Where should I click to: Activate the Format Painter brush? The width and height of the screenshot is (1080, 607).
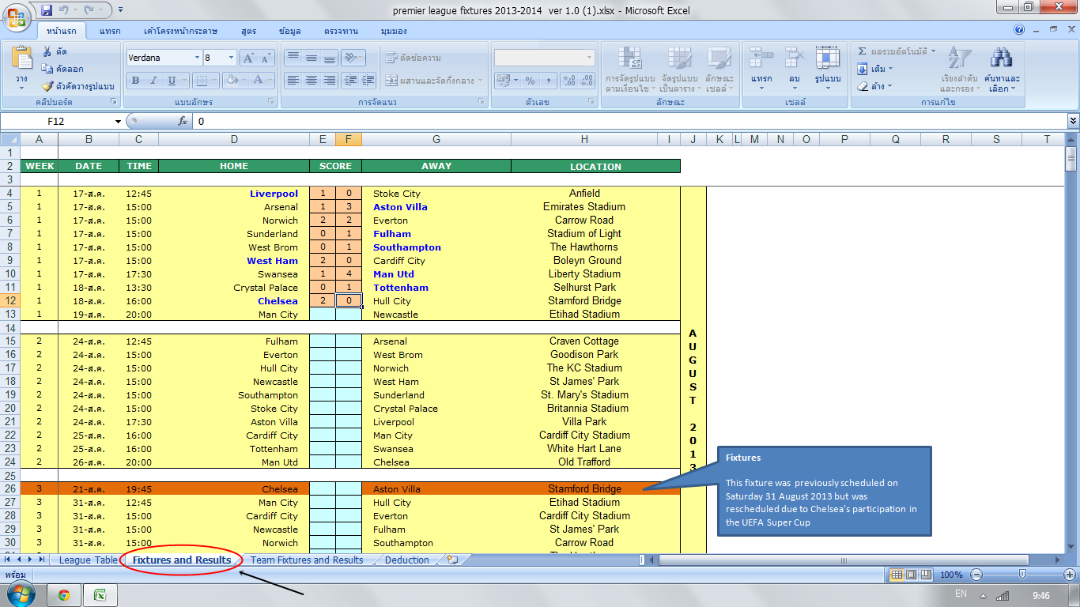47,86
